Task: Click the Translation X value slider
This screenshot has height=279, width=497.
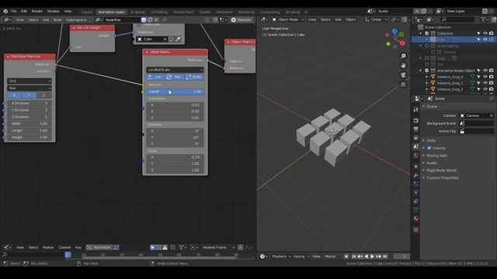Action: [x=175, y=105]
